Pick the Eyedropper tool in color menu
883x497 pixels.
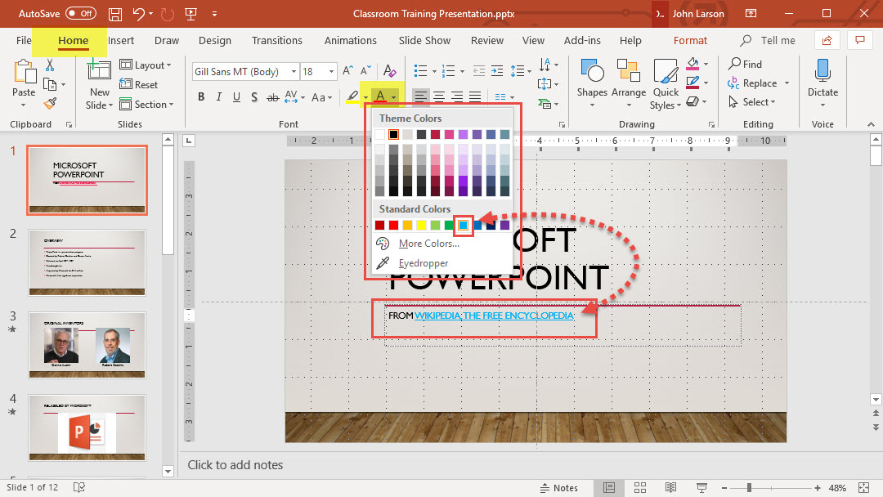pyautogui.click(x=424, y=263)
